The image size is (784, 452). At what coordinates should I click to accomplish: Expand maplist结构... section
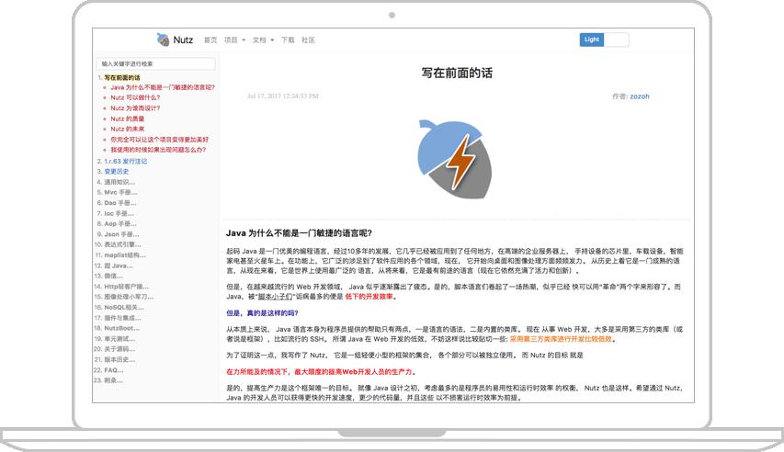tap(125, 255)
